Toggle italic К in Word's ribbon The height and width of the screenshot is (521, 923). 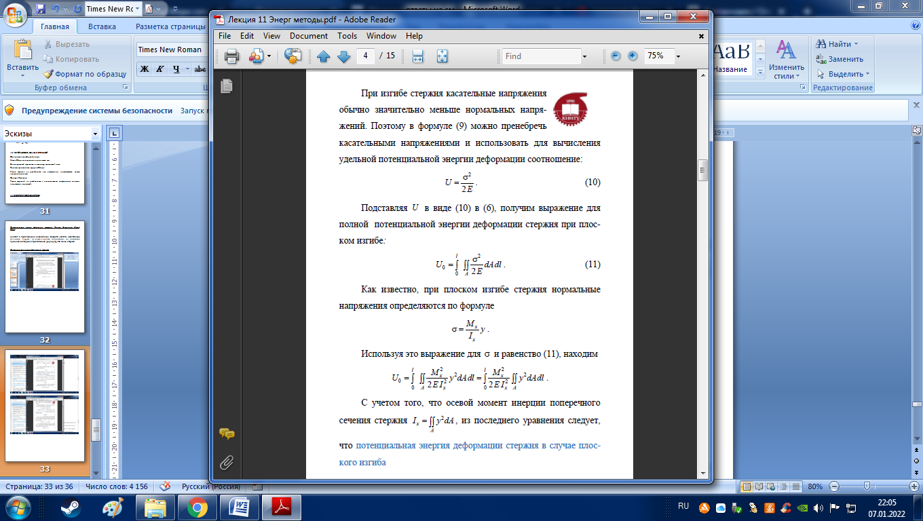(160, 69)
